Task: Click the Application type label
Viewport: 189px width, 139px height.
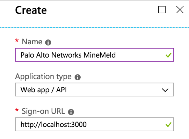Action: point(43,77)
